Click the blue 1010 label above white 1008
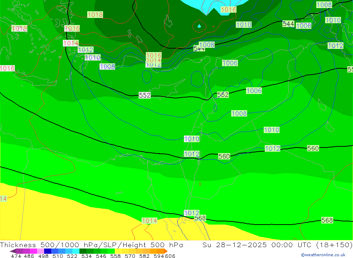Viewport: 353px width, 258px height. point(92,57)
